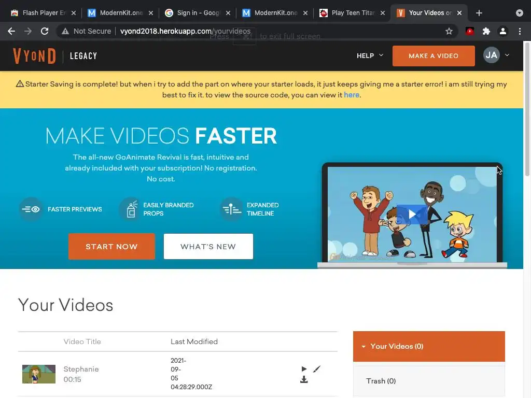Click the Not Secure warning icon
The height and width of the screenshot is (398, 531).
click(65, 31)
